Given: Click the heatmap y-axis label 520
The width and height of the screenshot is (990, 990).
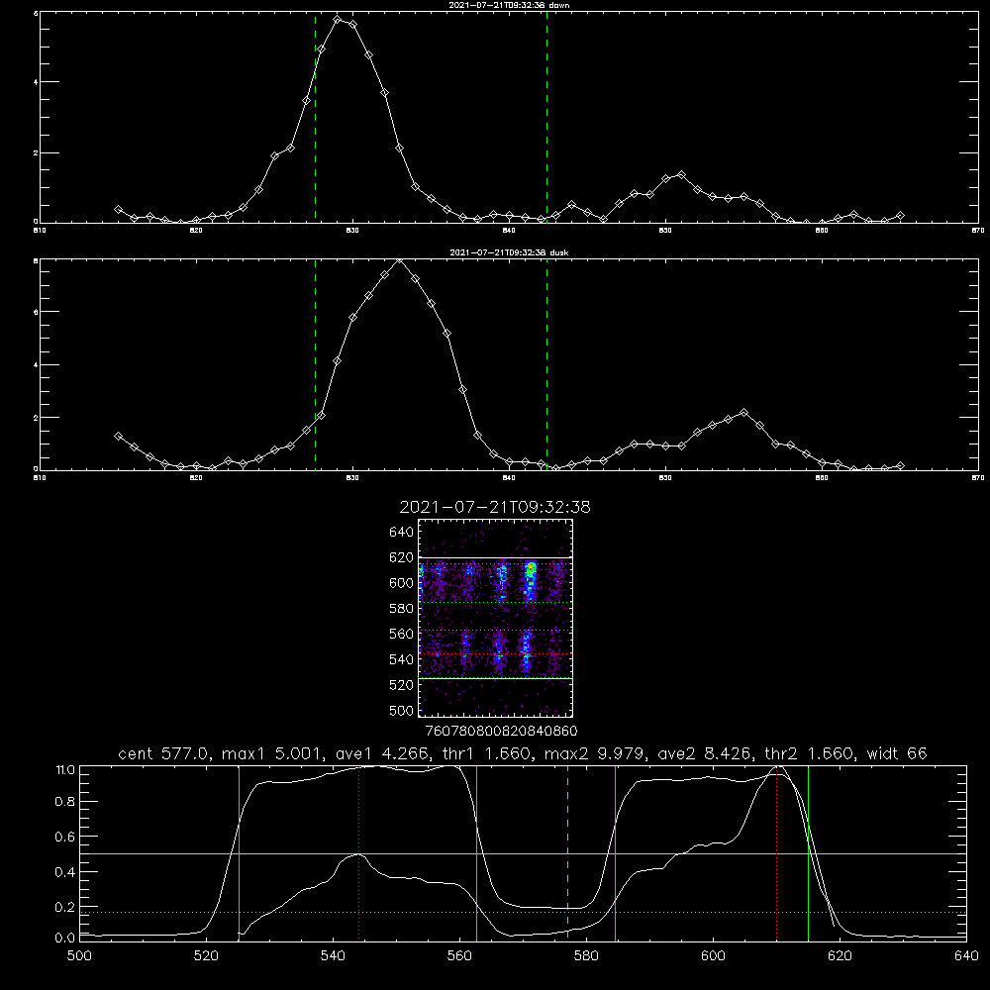Looking at the screenshot, I should click(402, 685).
